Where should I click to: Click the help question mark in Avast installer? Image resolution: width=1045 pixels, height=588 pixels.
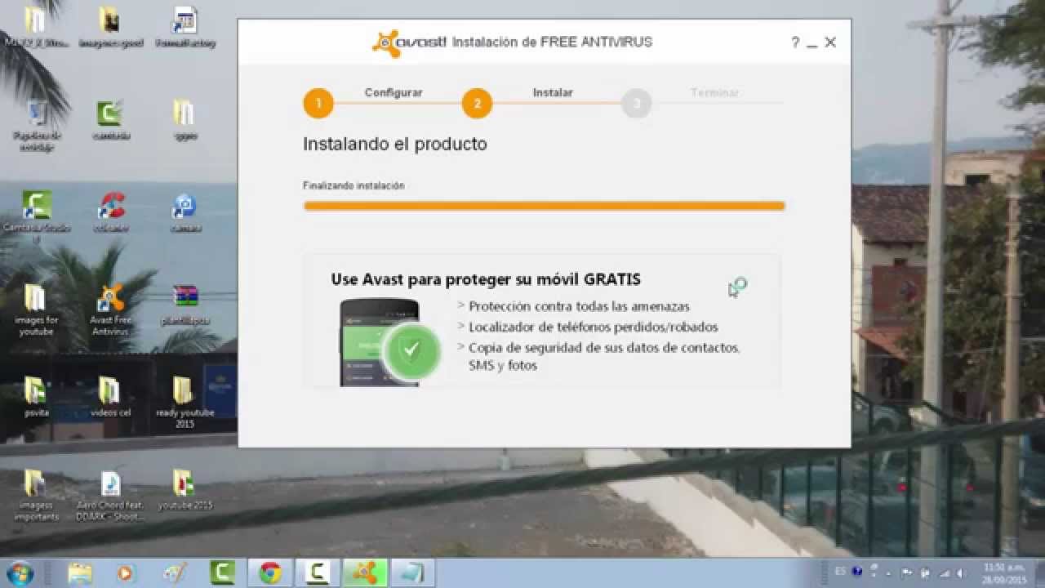(x=794, y=42)
